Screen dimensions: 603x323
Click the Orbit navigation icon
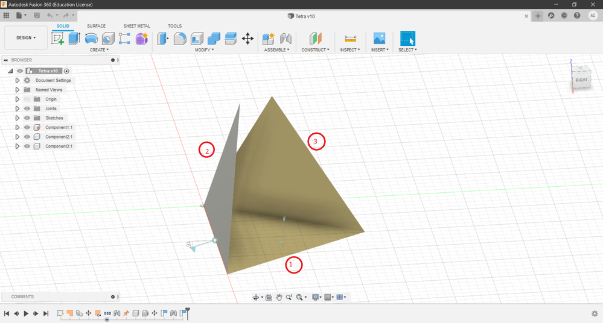[x=256, y=297]
